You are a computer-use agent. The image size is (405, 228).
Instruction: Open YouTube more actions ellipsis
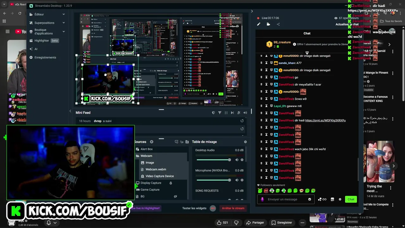coord(302,223)
